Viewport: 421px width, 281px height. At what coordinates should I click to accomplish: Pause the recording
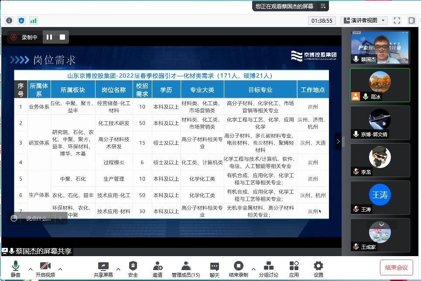tap(49, 37)
